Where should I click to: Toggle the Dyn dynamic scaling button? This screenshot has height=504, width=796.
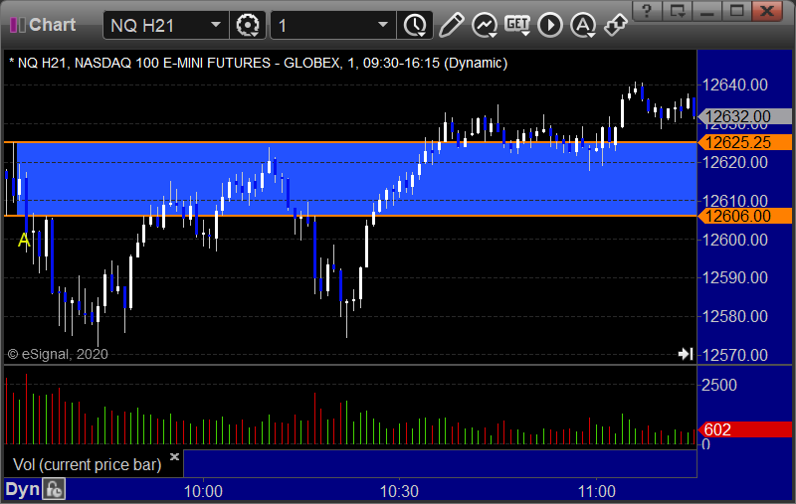point(22,489)
